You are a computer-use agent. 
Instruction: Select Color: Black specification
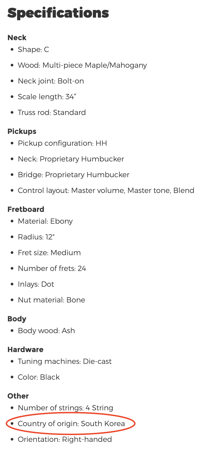tap(39, 377)
